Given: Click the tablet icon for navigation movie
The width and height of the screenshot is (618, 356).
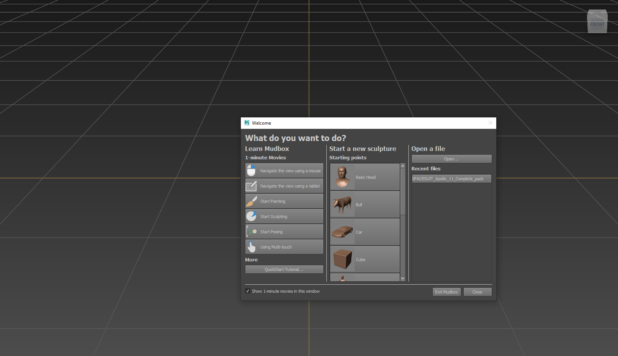Looking at the screenshot, I should click(x=251, y=186).
